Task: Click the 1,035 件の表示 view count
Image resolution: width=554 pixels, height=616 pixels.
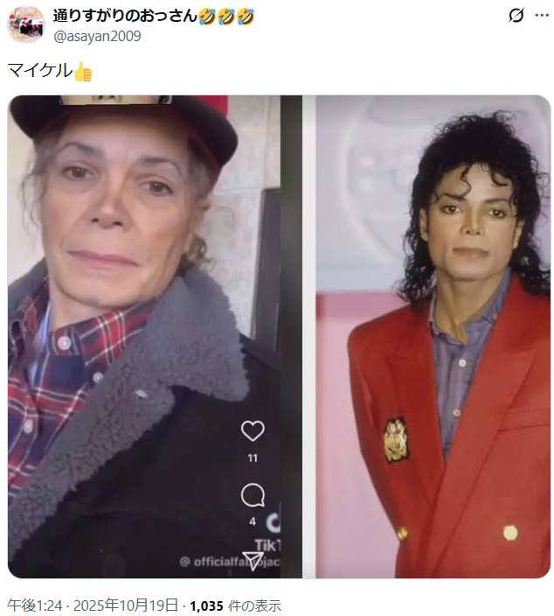Action: tap(235, 605)
